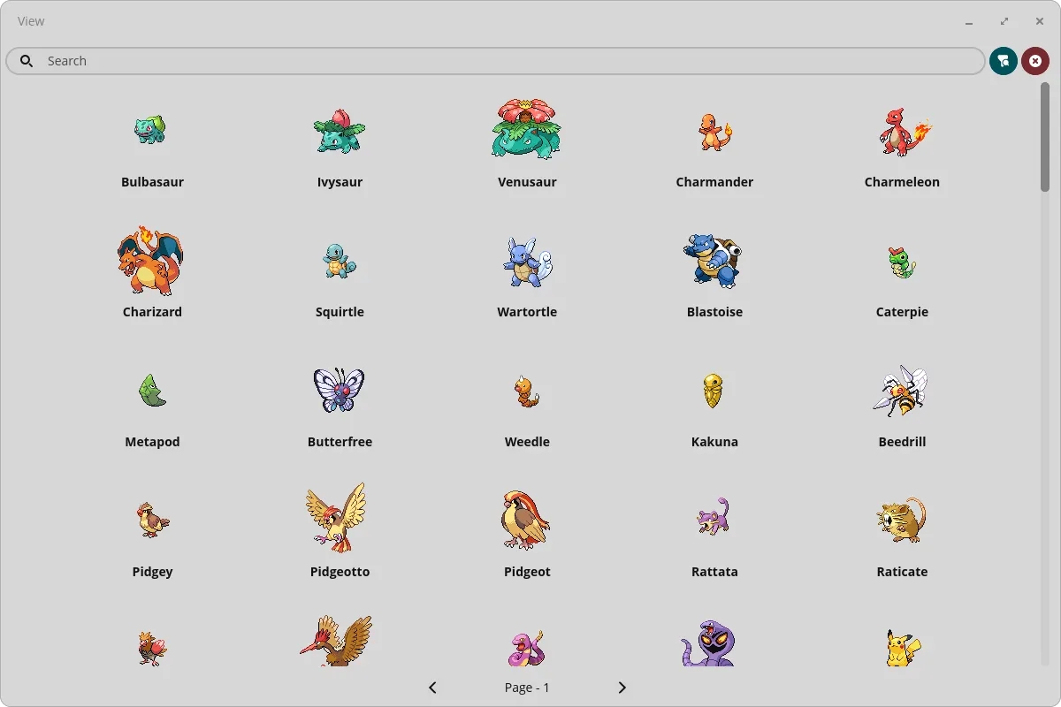The image size is (1061, 707).
Task: Select the Charmeleon sprite
Action: point(905,132)
